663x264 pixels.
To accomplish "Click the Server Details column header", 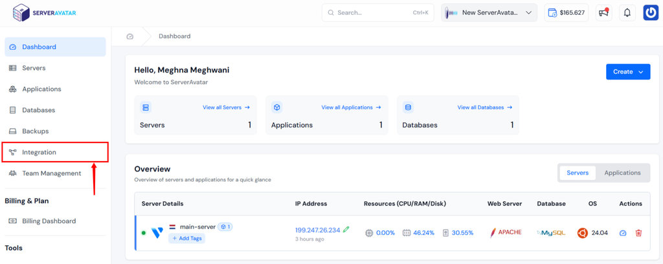I will point(163,204).
